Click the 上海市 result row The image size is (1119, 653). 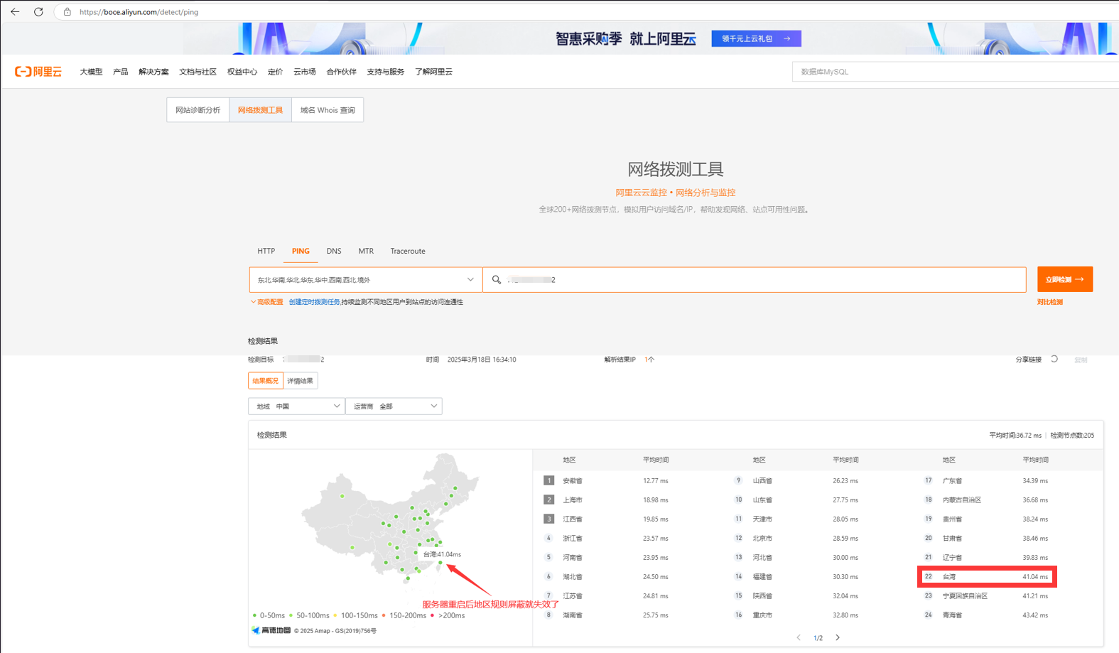pos(629,500)
